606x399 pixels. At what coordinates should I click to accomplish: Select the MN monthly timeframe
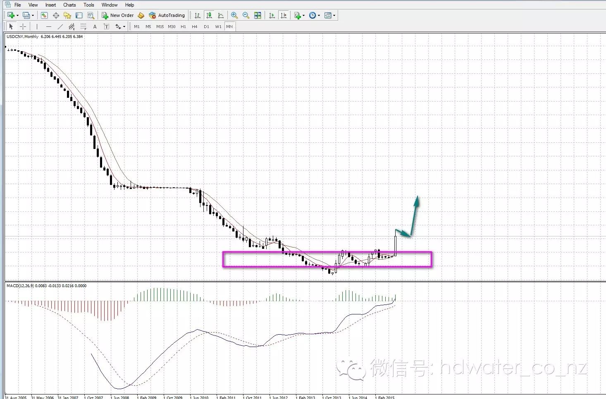point(229,26)
